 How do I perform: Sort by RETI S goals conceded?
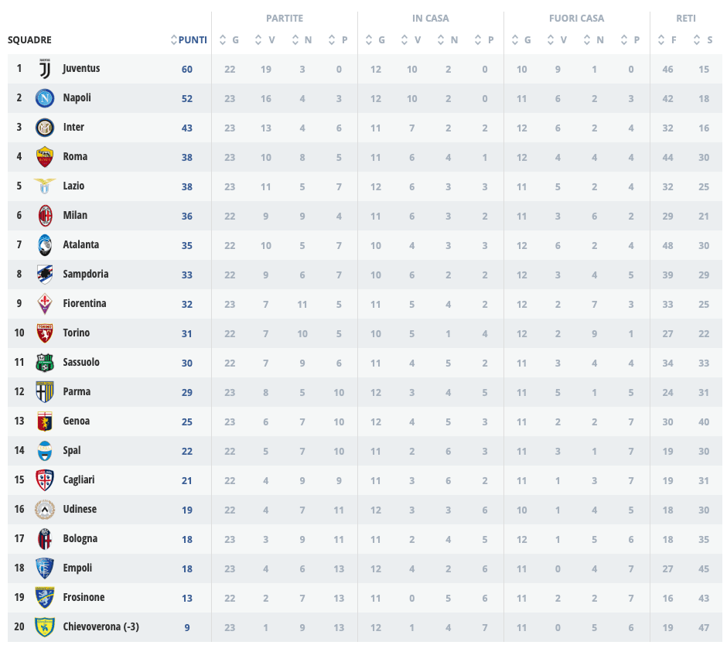tap(703, 40)
